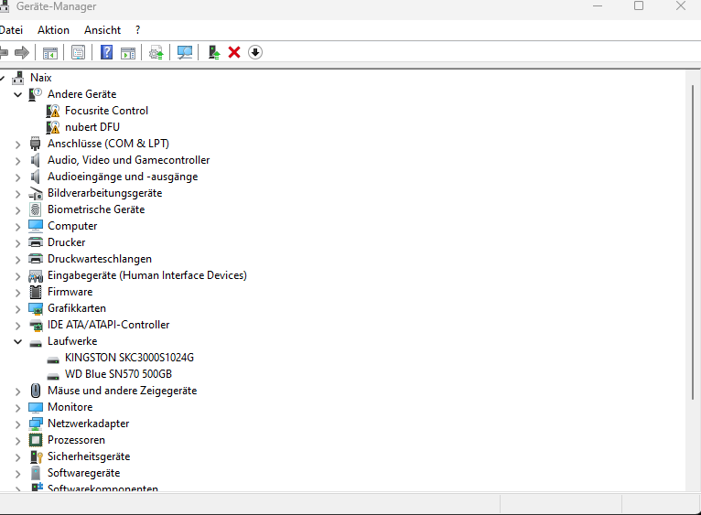Click the vertical scrollbar thumb
This screenshot has width=701, height=515.
pos(693,241)
